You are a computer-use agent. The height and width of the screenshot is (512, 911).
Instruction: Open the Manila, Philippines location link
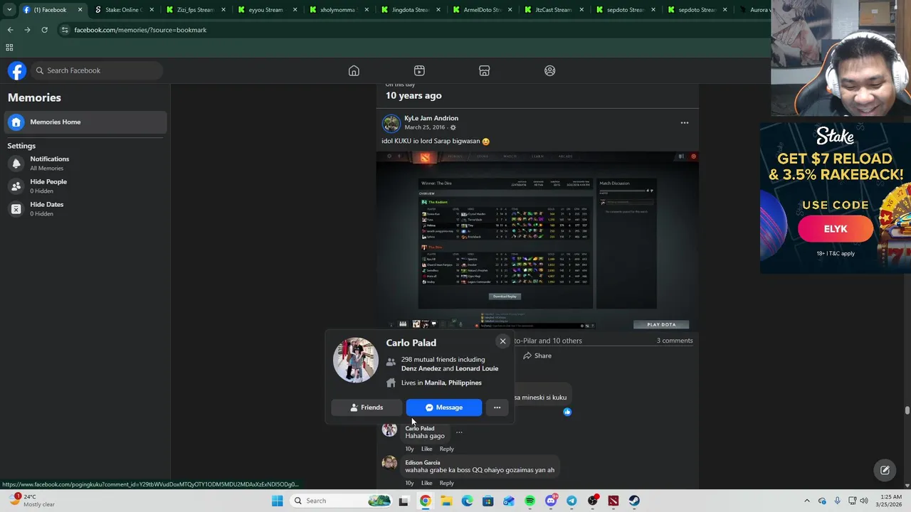[453, 383]
